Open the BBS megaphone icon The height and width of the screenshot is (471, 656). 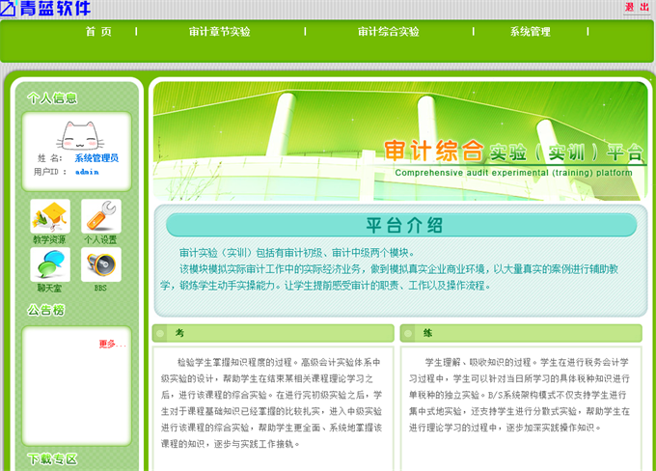100,263
